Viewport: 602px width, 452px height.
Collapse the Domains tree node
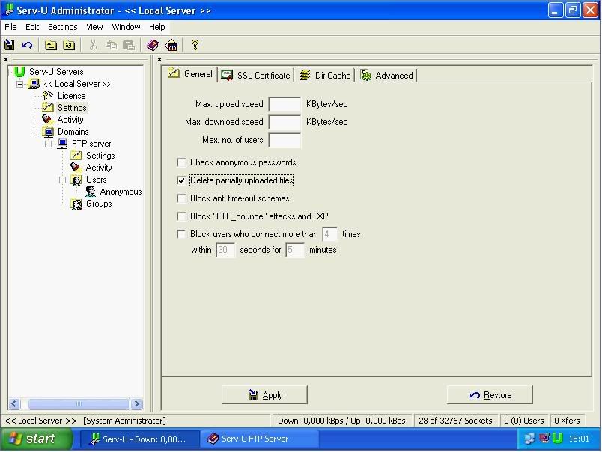click(x=34, y=132)
